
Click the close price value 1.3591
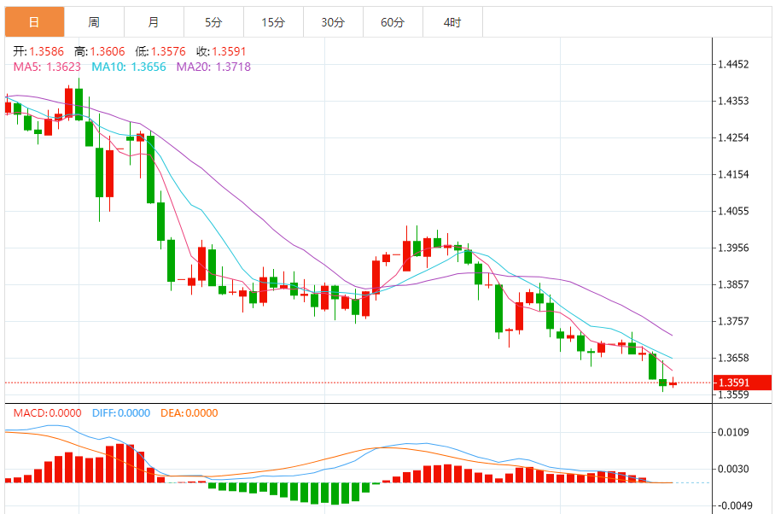(x=229, y=51)
